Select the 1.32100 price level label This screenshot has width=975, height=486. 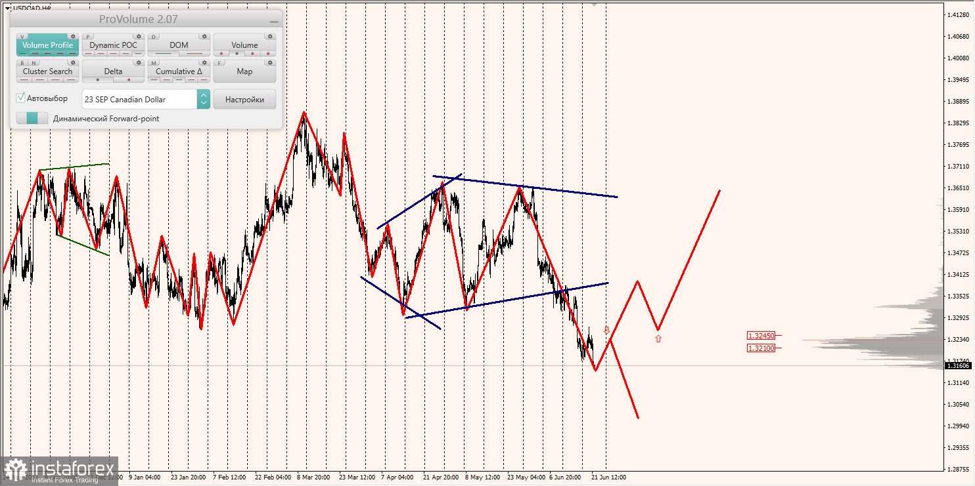pyautogui.click(x=761, y=348)
